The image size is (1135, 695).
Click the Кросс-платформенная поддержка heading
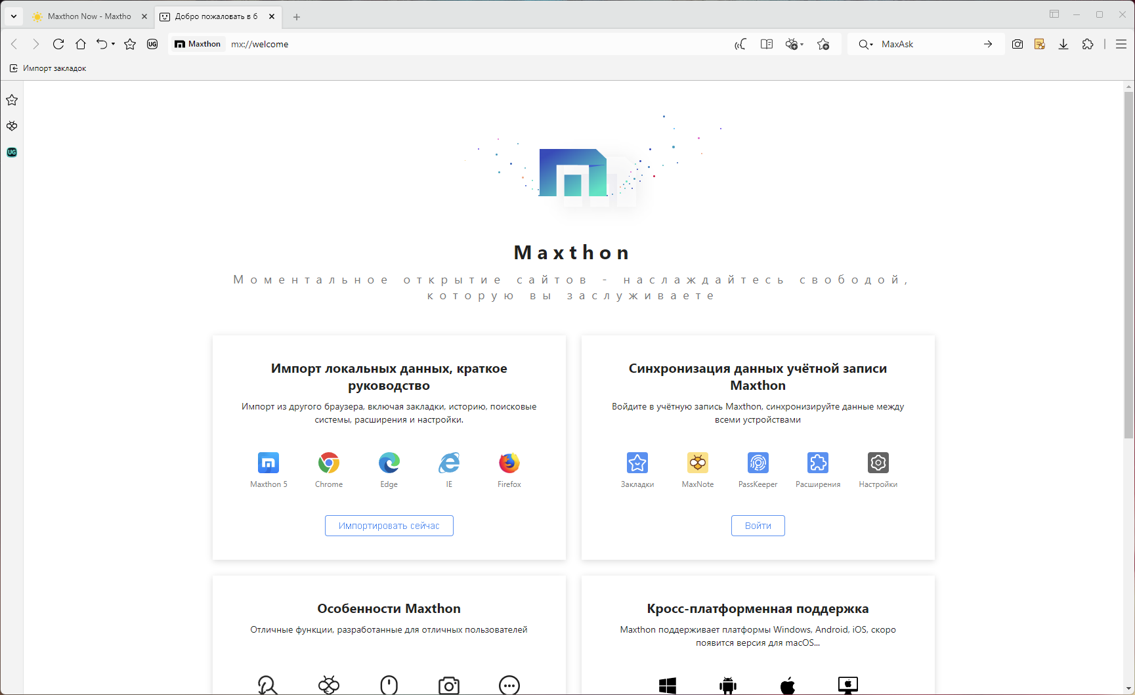pyautogui.click(x=758, y=608)
